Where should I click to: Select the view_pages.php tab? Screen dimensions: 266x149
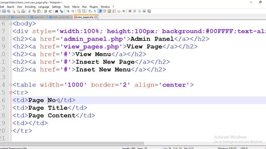click(x=85, y=17)
